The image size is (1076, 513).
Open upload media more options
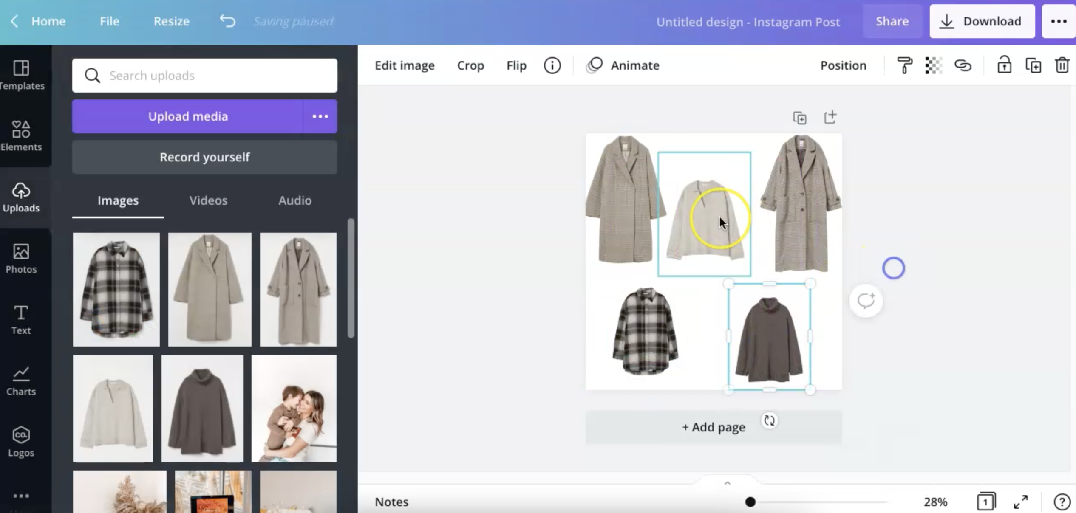(x=320, y=116)
